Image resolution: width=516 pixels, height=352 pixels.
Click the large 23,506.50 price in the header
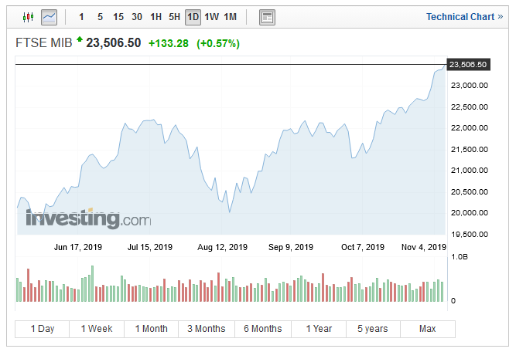114,43
